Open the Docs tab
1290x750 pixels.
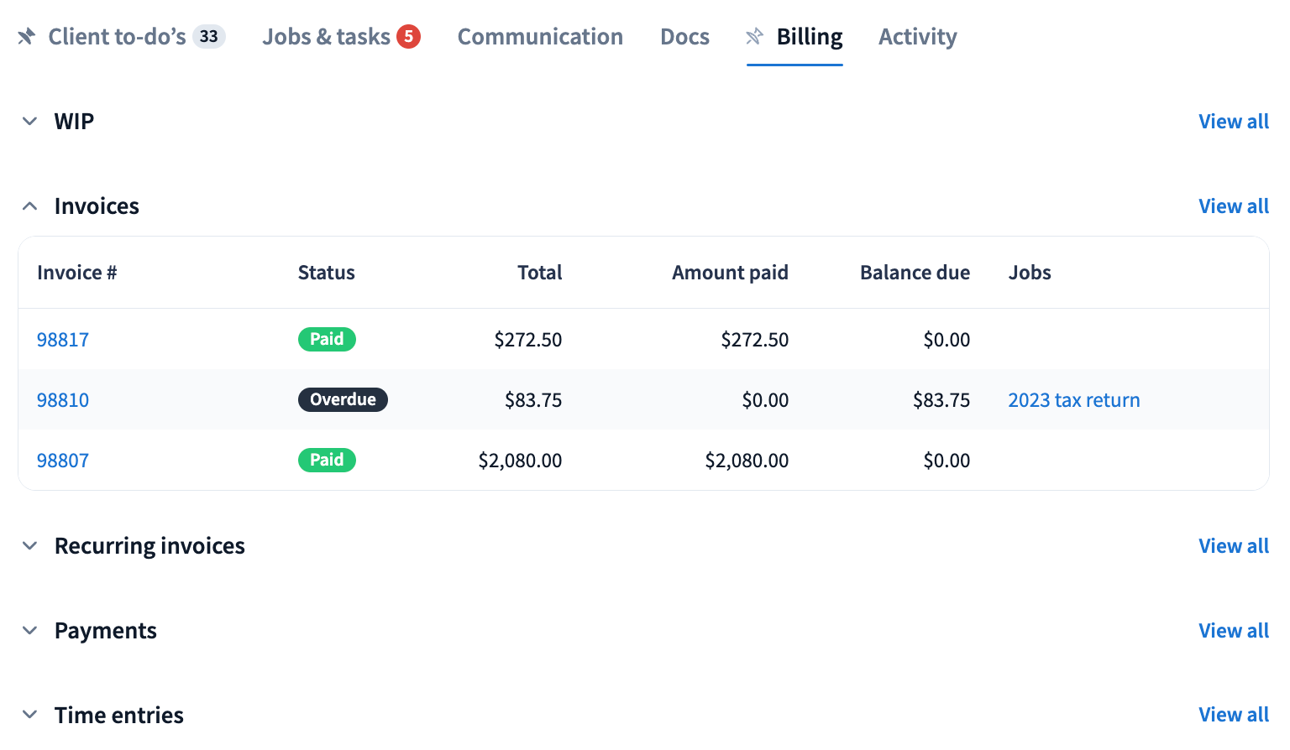[x=684, y=37]
